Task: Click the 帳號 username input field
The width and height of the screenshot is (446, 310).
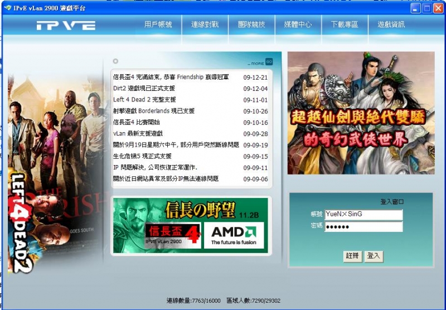Action: 363,215
